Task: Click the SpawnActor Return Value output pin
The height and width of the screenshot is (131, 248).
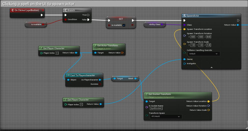Action: (238, 25)
